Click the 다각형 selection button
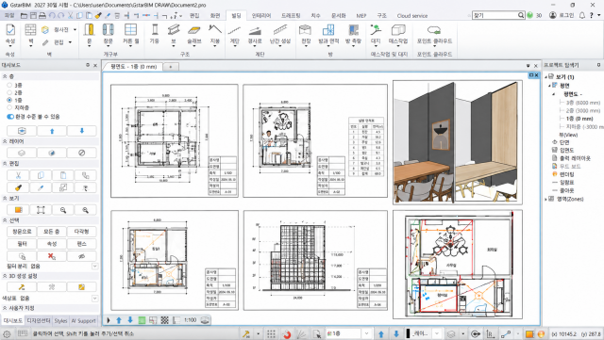Image resolution: width=604 pixels, height=340 pixels. (x=82, y=232)
